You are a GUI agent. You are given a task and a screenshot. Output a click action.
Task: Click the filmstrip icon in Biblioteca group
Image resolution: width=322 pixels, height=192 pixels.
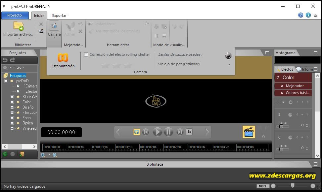pos(41,31)
